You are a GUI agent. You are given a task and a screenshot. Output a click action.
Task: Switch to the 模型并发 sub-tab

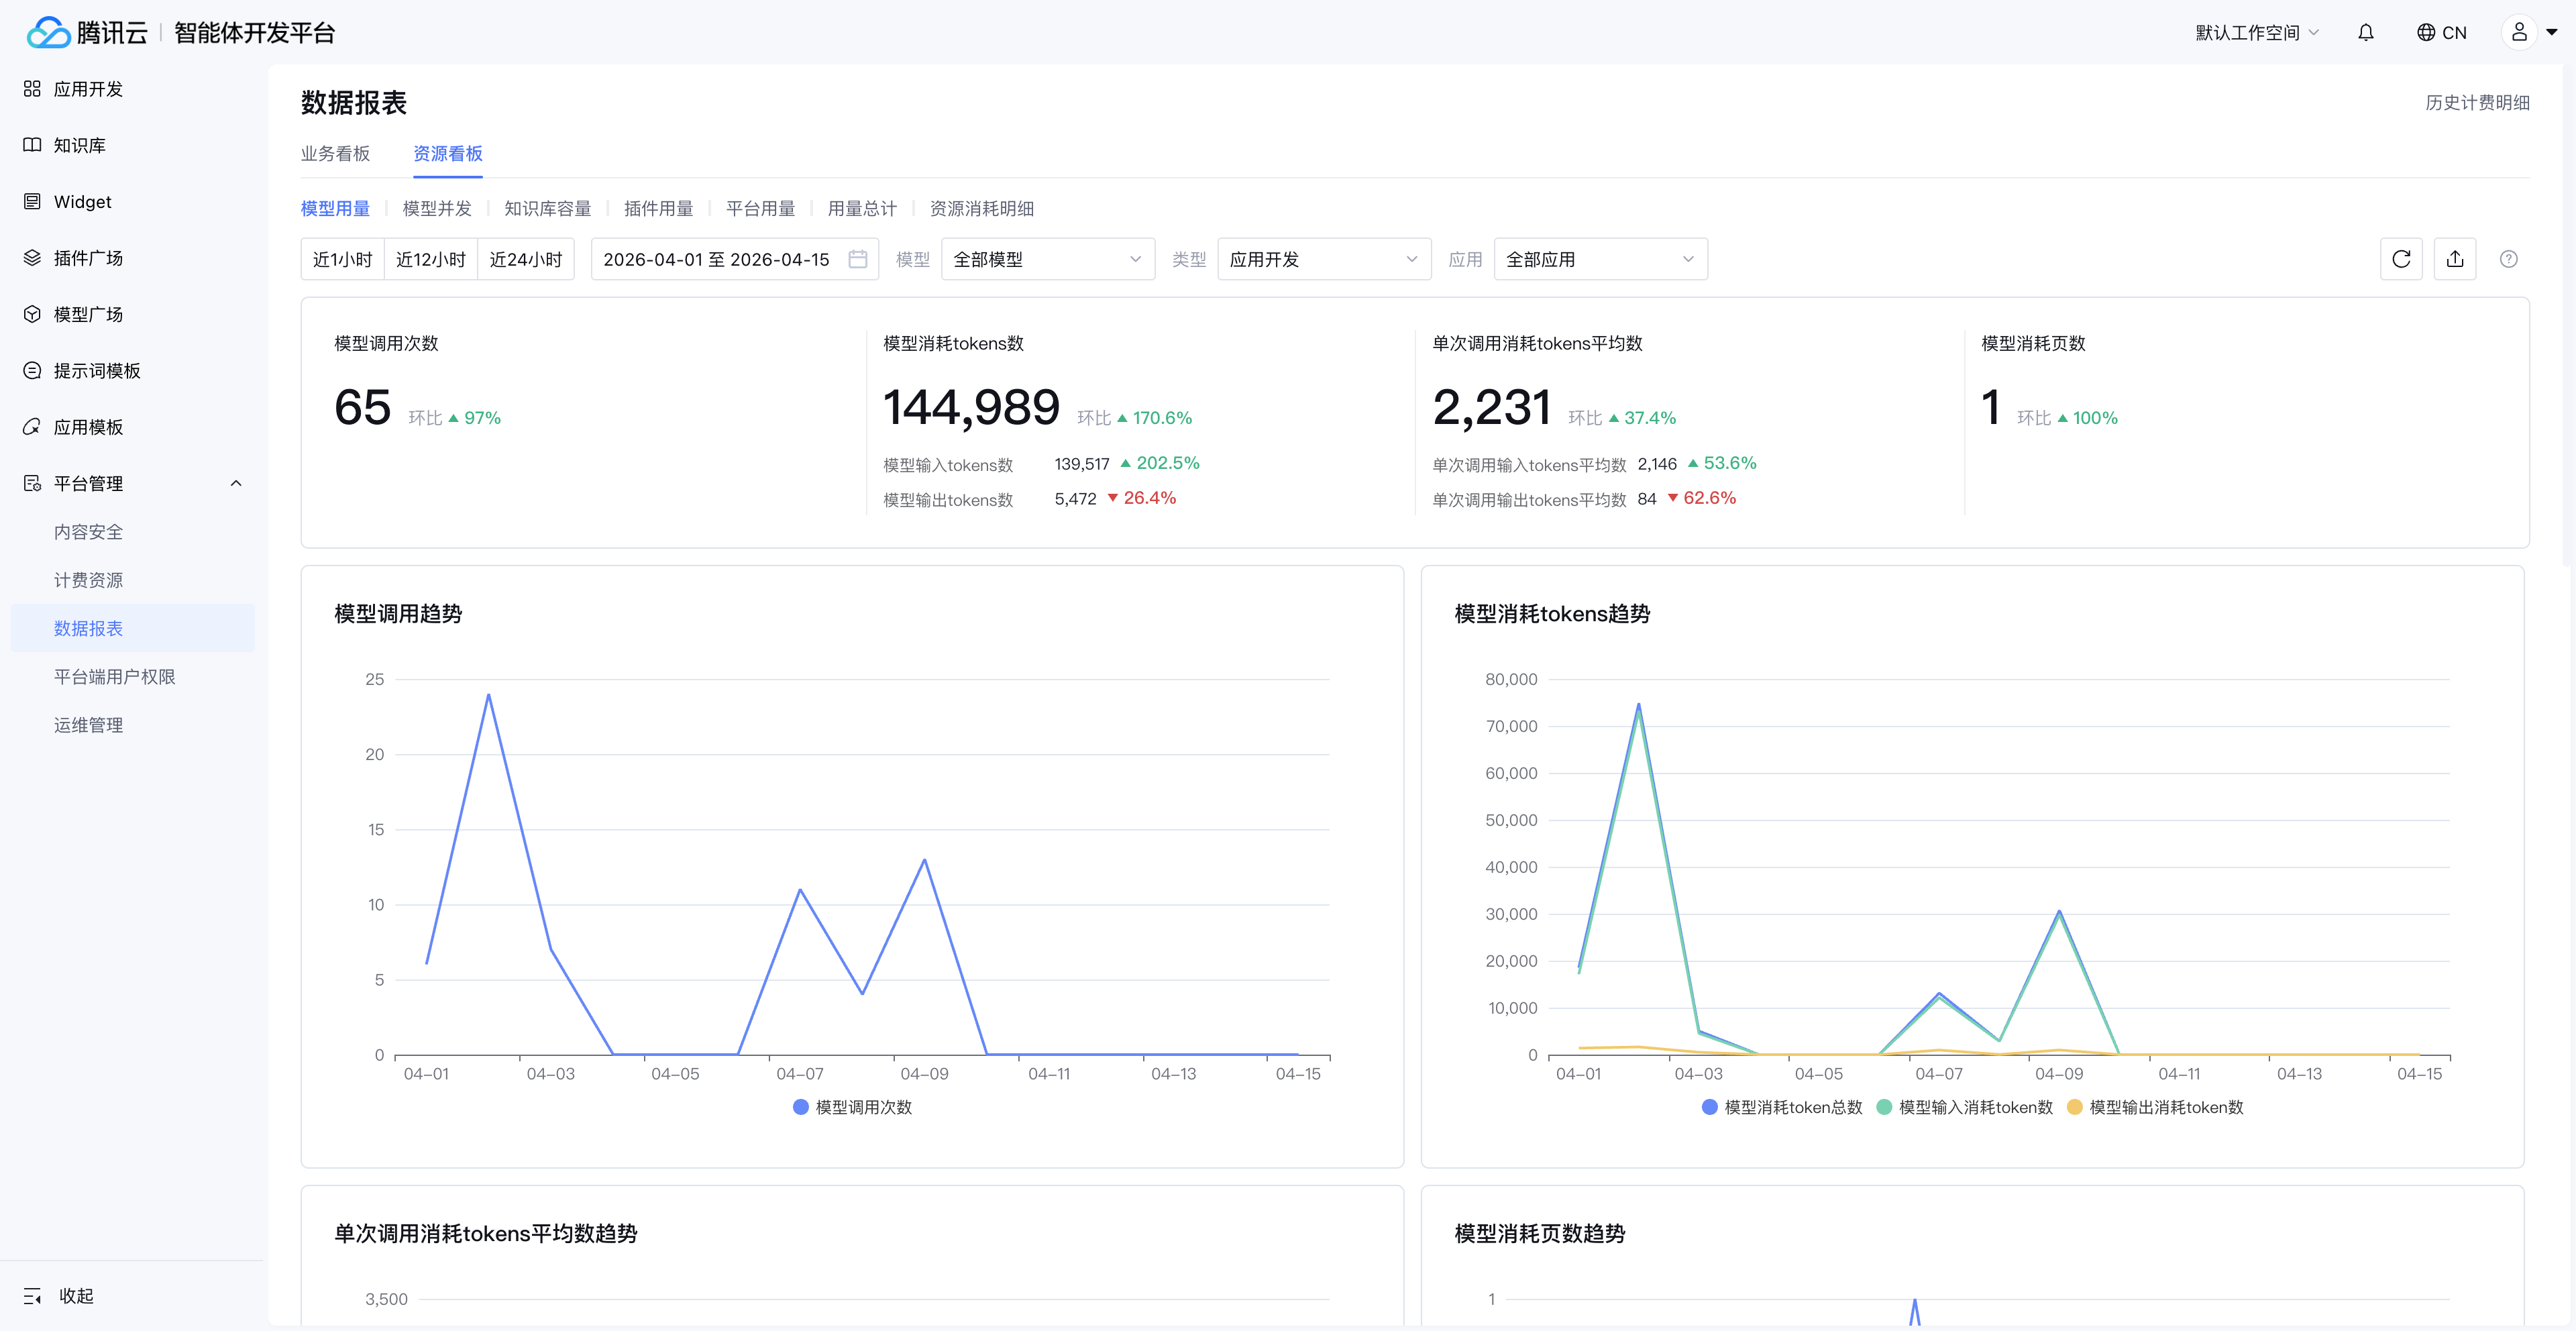pos(436,208)
